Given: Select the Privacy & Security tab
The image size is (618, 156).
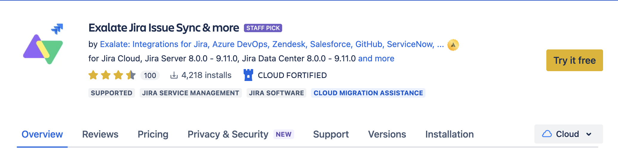Looking at the screenshot, I should (228, 134).
